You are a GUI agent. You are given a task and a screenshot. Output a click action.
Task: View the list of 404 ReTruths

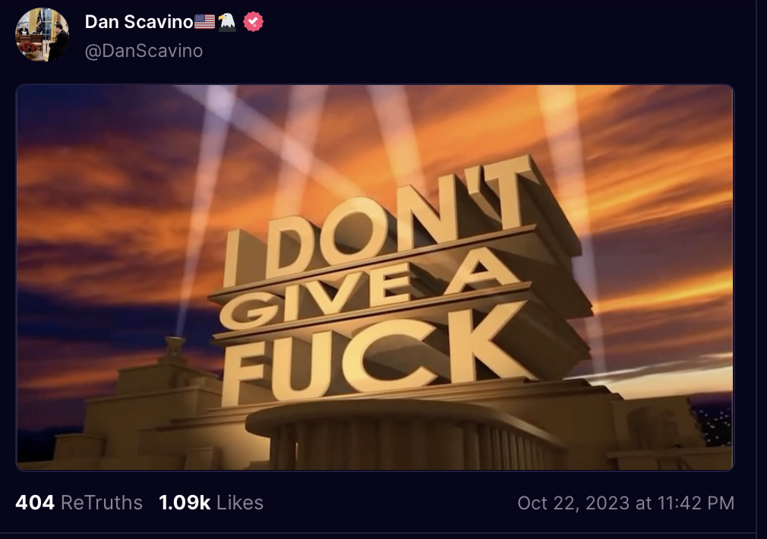pos(79,503)
